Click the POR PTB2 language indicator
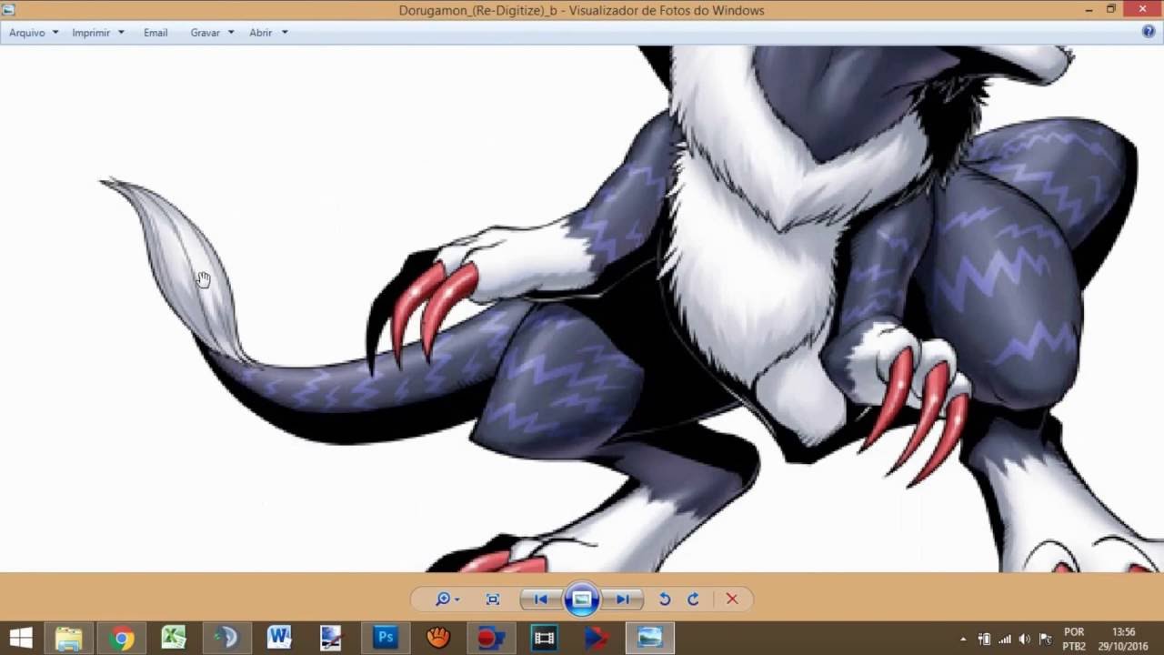This screenshot has height=655, width=1164. [1074, 639]
